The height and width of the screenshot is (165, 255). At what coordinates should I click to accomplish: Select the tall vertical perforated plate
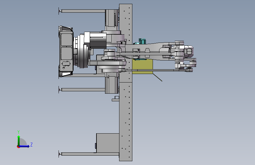pos(126,82)
